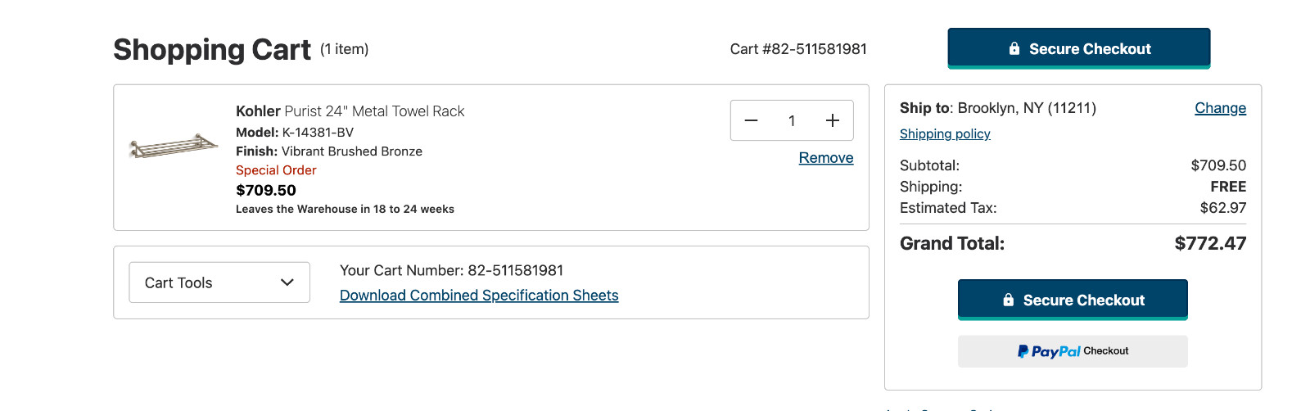
Task: Select the item quantity field
Action: point(792,120)
